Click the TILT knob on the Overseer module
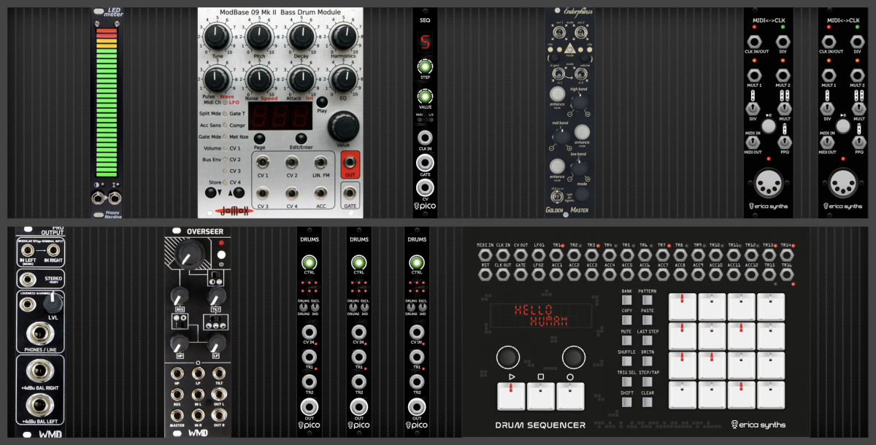 tap(216, 295)
